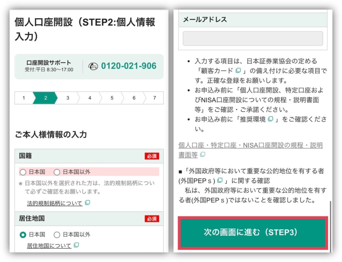Select step 5 in progress indicator

[x=112, y=98]
